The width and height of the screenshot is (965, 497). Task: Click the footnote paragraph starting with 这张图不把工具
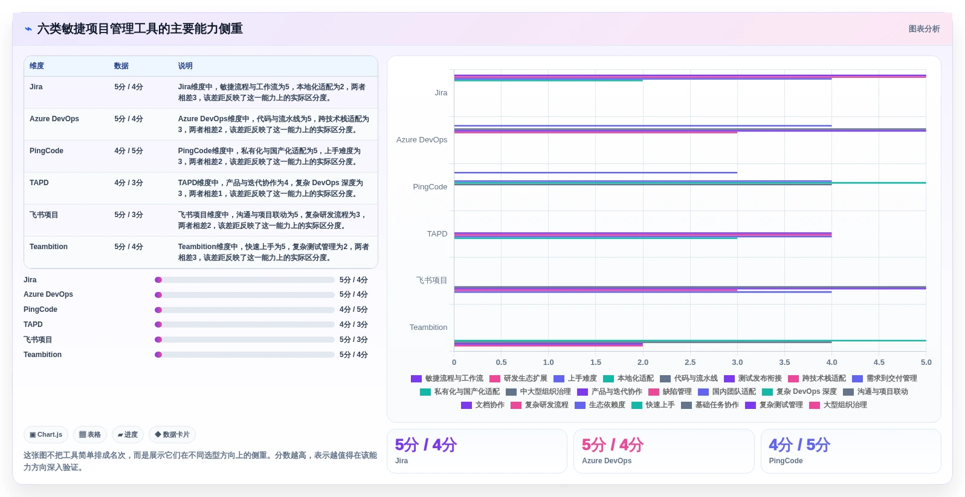[200, 461]
